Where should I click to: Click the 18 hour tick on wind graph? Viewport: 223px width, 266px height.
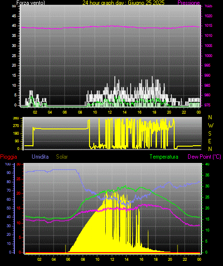(154, 112)
